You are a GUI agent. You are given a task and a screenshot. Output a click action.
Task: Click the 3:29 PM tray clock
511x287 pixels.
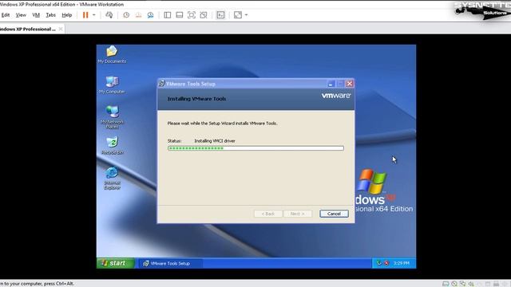coord(401,263)
